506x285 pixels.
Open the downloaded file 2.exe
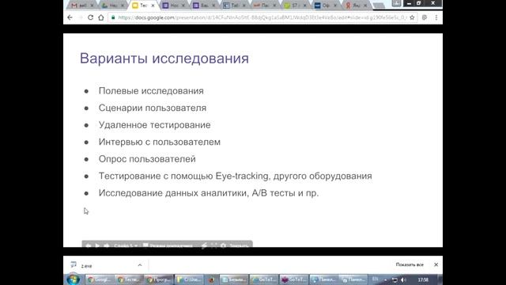click(x=86, y=266)
